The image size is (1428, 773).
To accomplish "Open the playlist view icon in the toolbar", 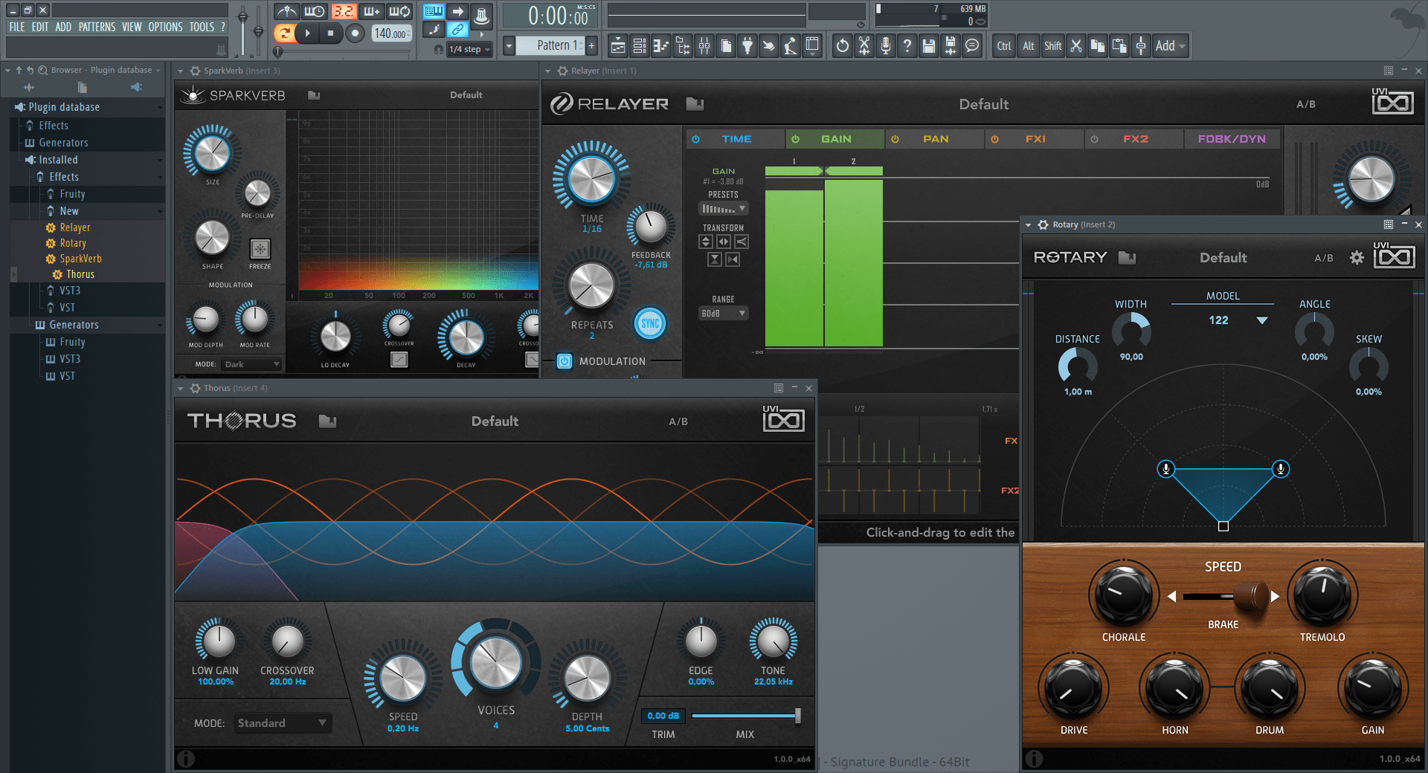I will coord(617,46).
